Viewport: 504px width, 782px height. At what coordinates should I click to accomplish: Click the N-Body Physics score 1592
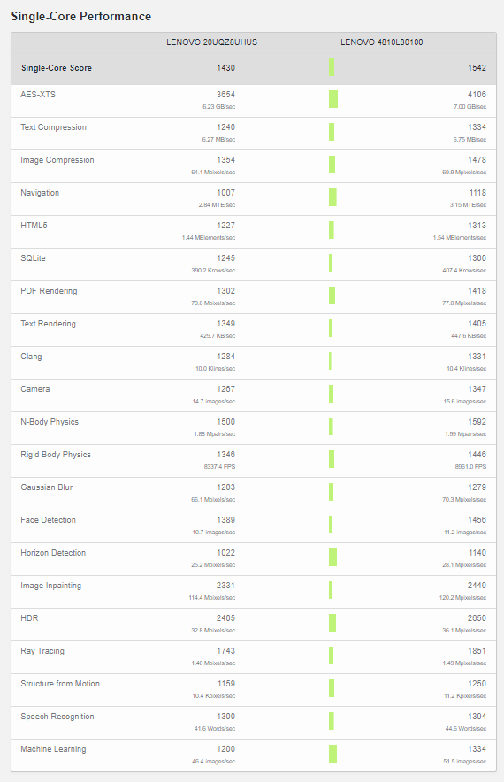pos(477,422)
